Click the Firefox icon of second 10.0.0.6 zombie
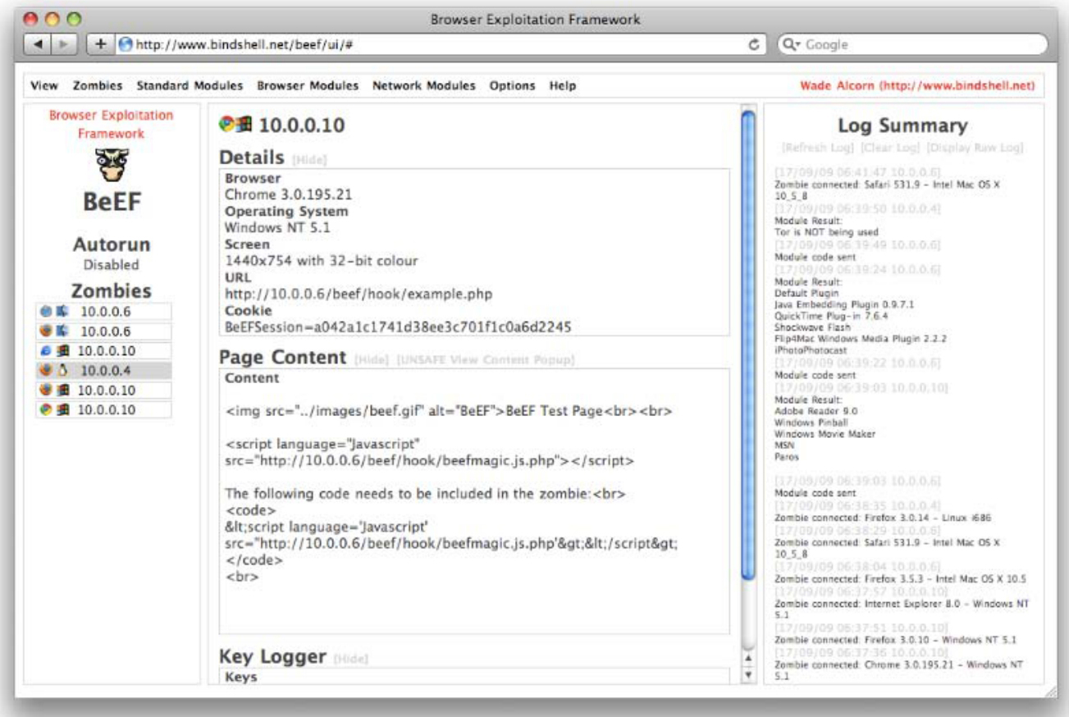This screenshot has height=717, width=1069. point(46,331)
